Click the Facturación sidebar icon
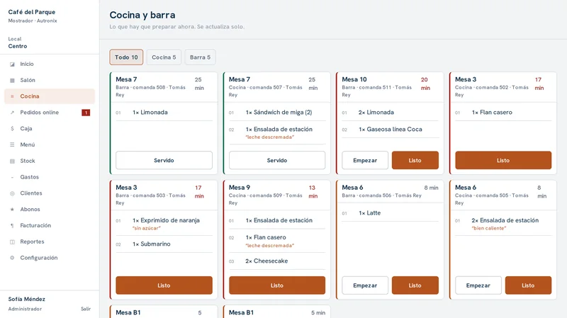 click(12, 225)
